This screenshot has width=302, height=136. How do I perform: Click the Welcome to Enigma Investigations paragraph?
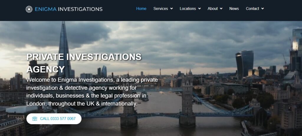[x=92, y=92]
